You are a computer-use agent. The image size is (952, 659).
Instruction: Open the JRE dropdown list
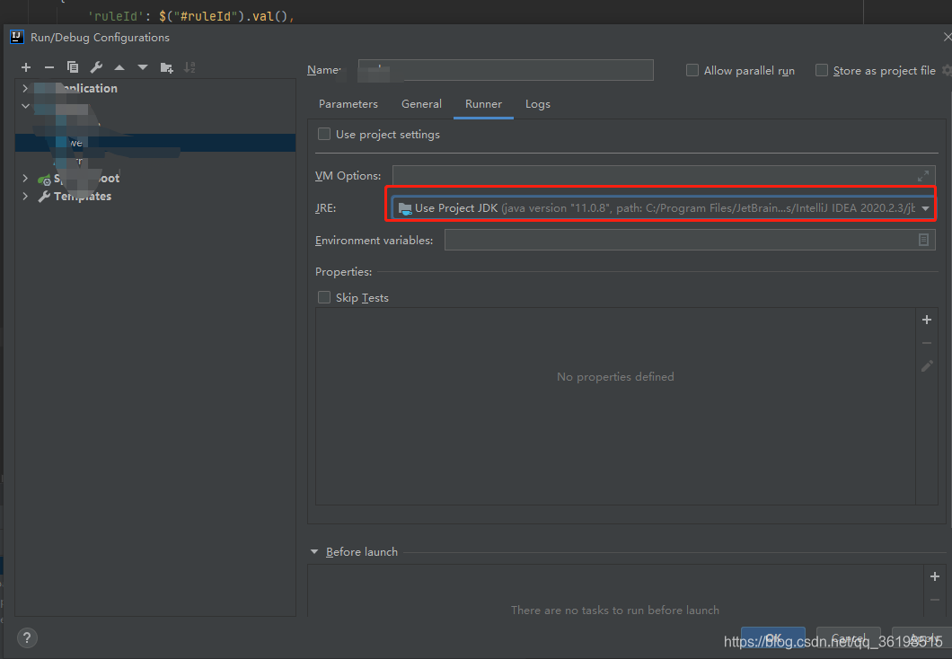925,208
